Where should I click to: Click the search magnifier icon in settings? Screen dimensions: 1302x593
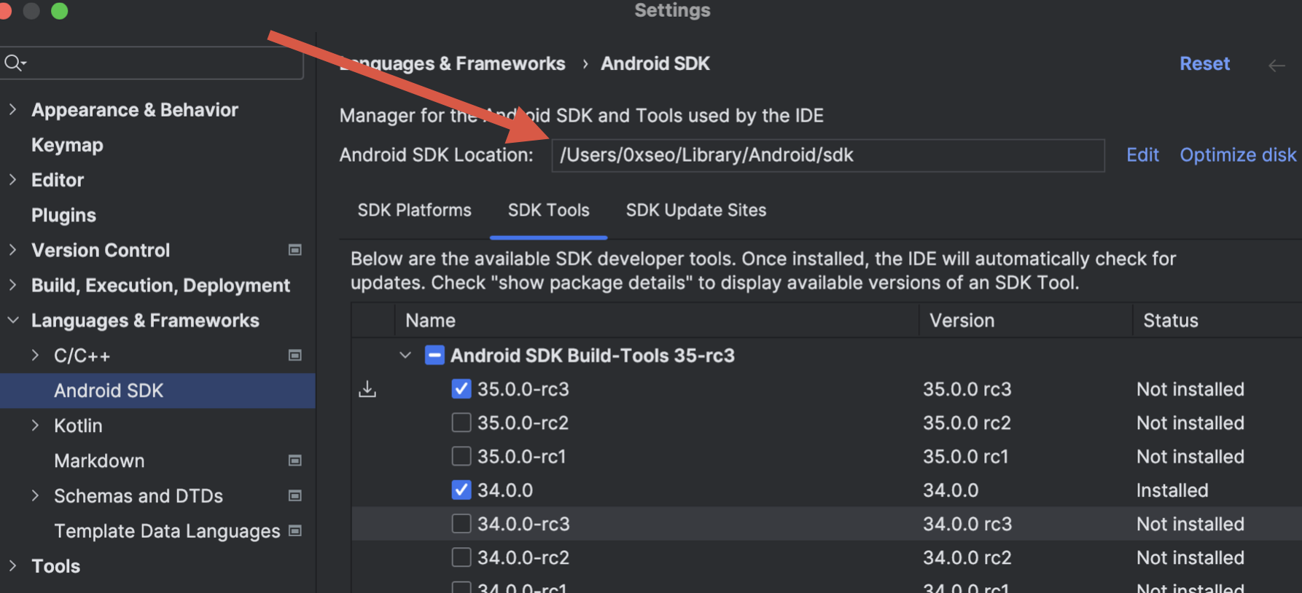[x=15, y=63]
